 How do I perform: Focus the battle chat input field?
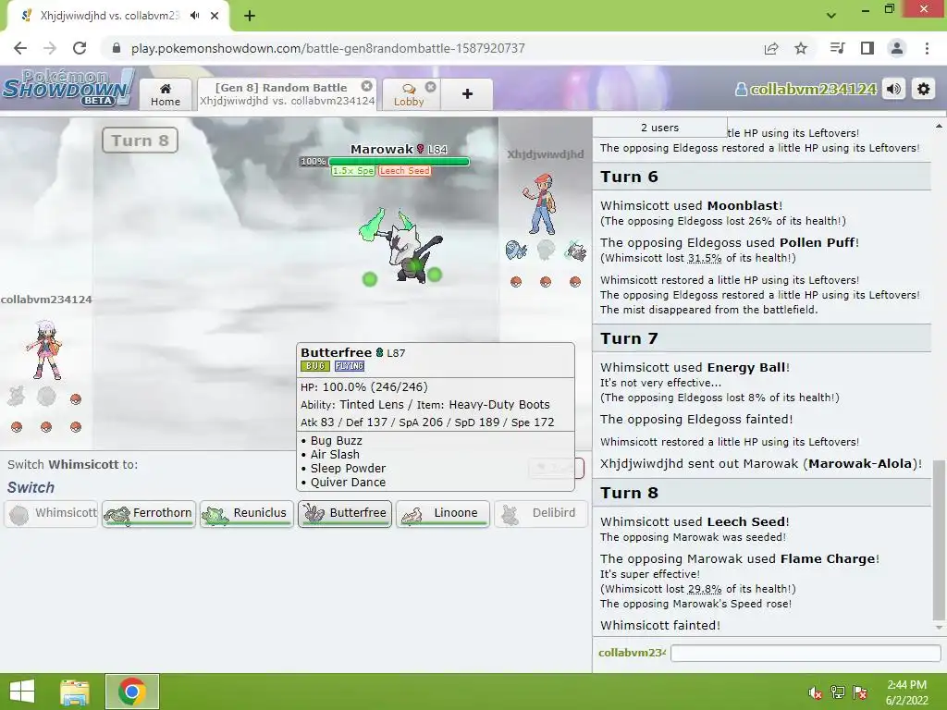[x=806, y=653]
